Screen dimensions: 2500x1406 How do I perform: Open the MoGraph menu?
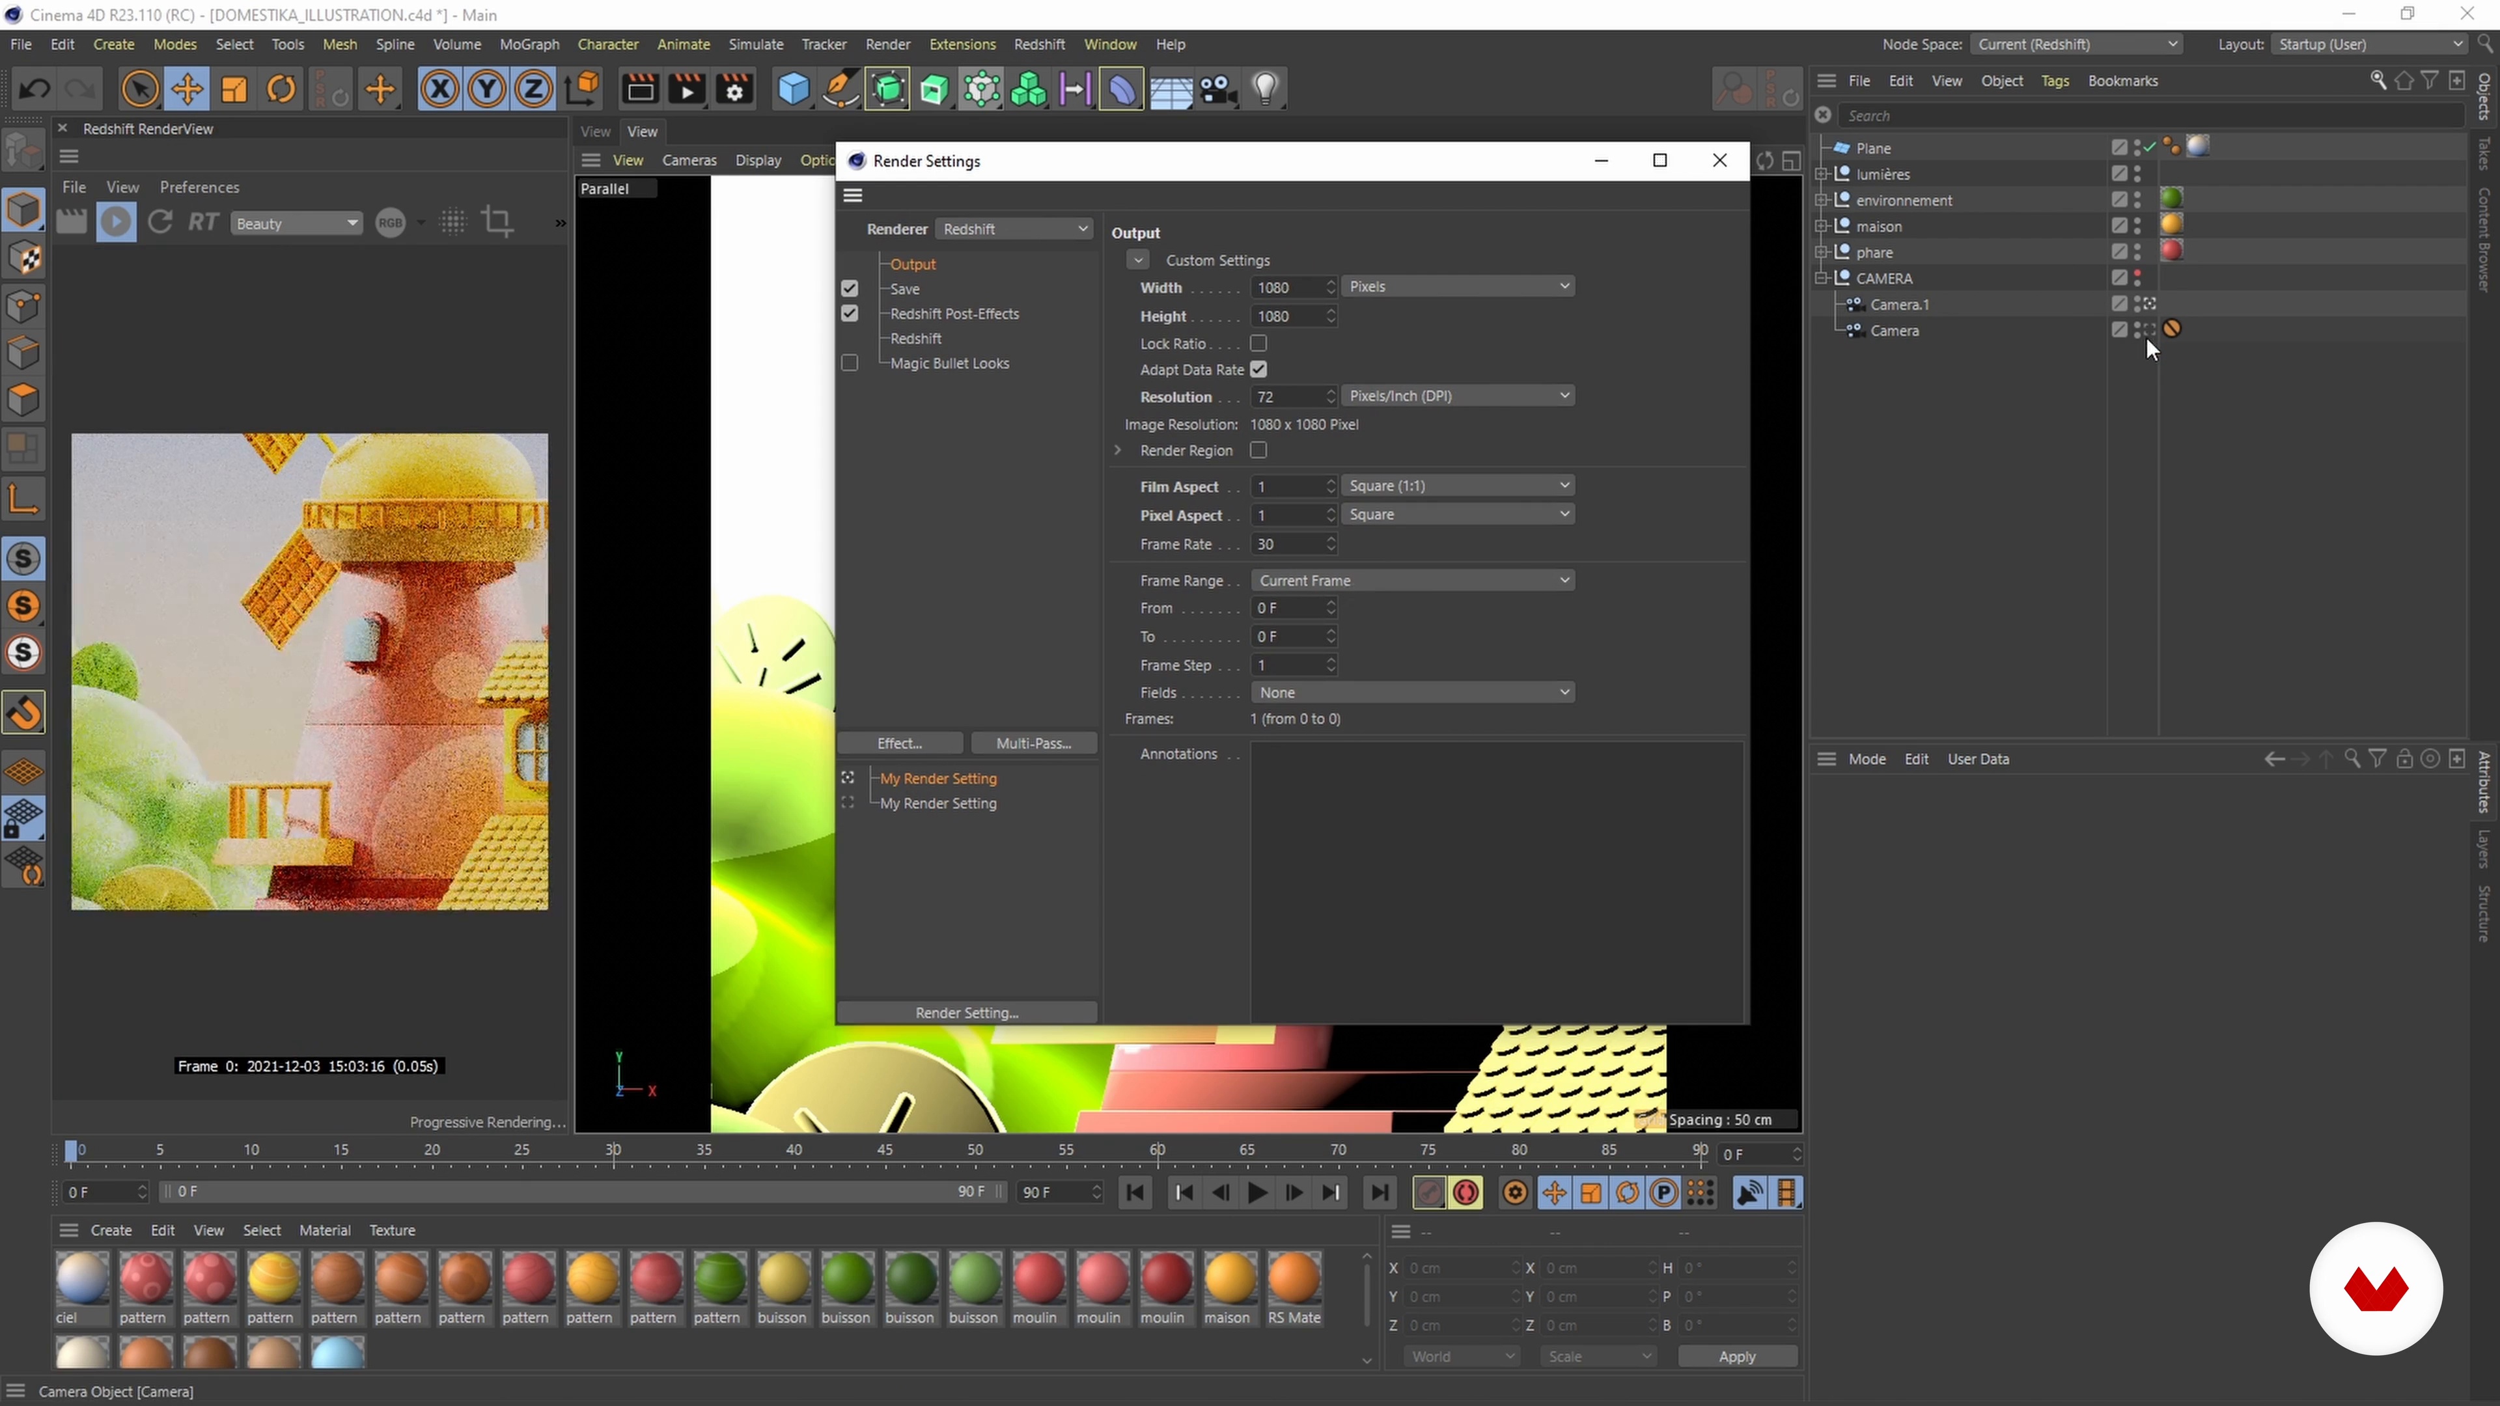point(529,45)
